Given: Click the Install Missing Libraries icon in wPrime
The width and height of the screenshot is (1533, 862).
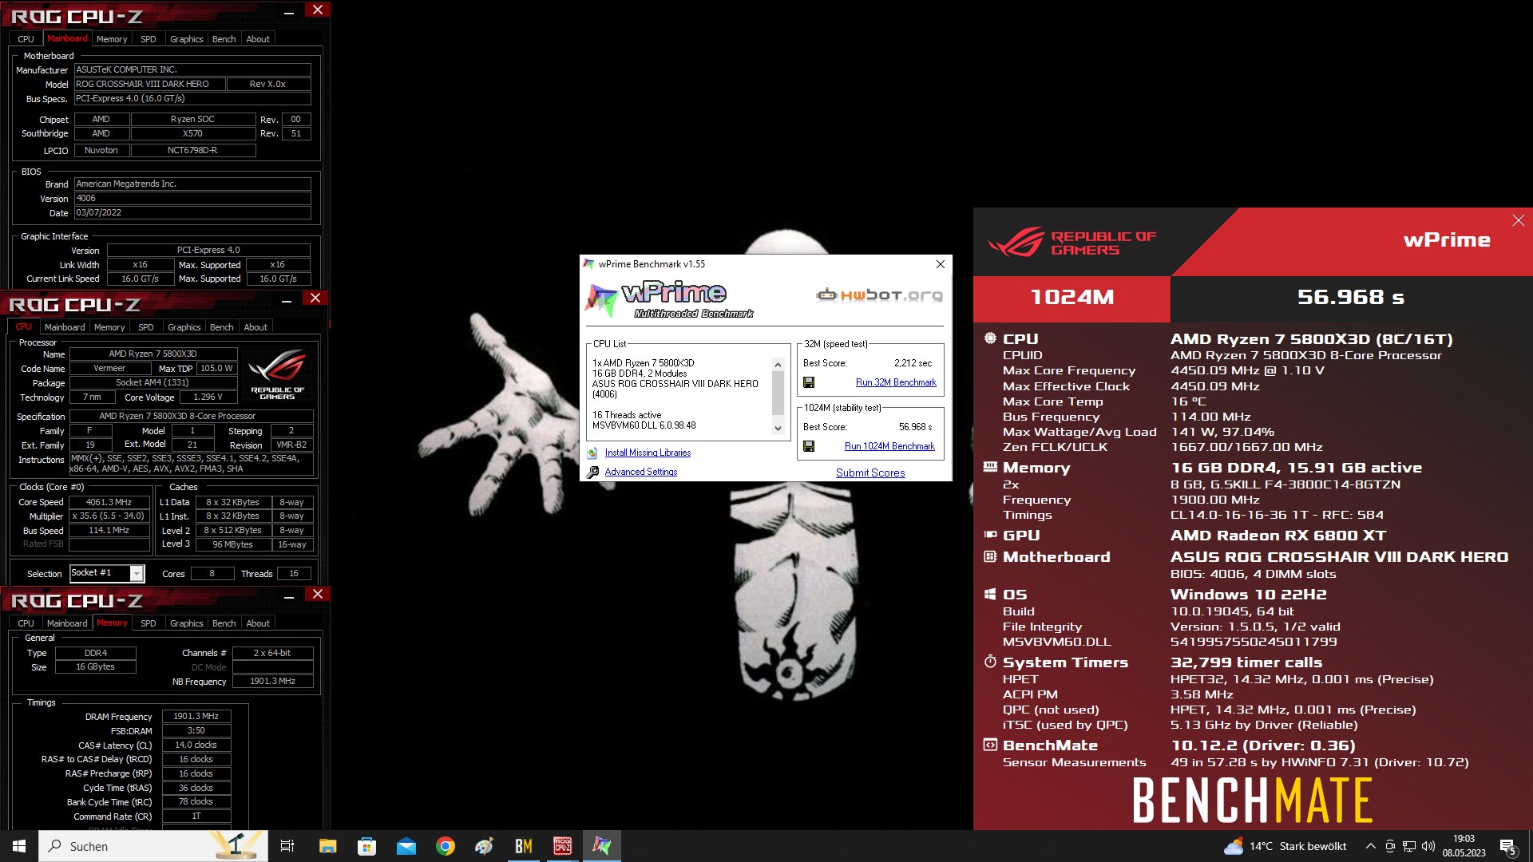Looking at the screenshot, I should pos(592,453).
